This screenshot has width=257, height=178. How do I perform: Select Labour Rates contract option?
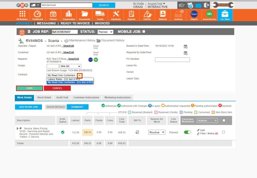click(70, 79)
